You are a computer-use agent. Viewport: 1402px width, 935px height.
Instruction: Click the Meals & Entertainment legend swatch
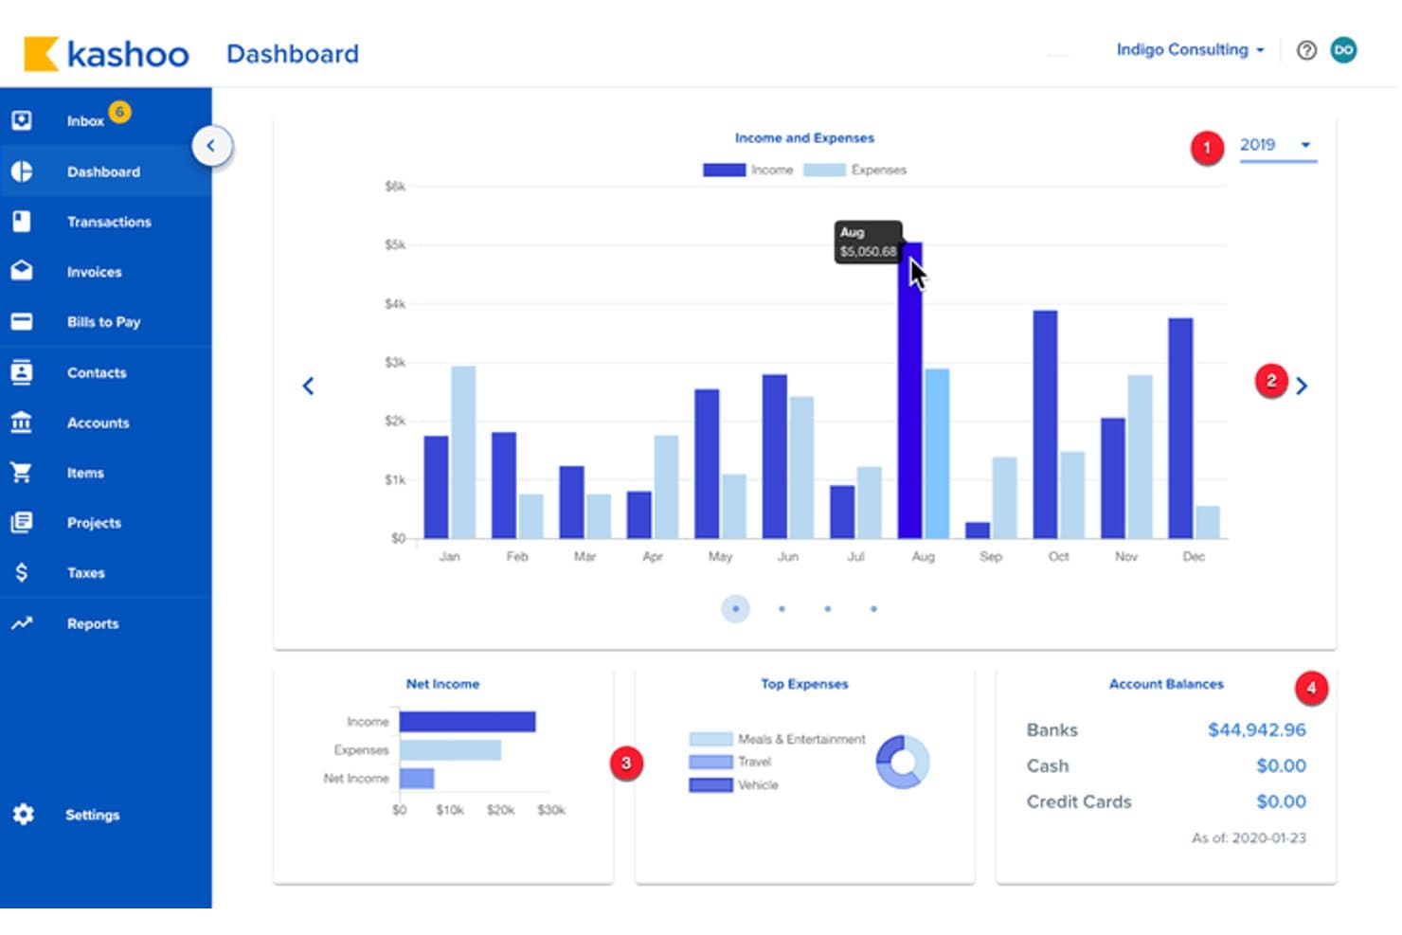710,739
